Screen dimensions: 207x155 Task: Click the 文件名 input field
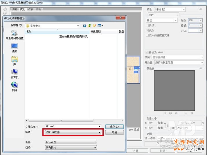(x=73, y=127)
